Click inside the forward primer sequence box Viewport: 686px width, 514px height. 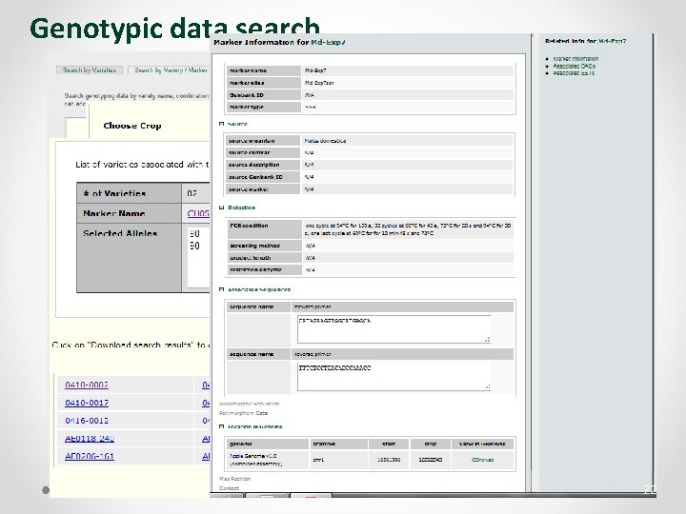coord(393,328)
